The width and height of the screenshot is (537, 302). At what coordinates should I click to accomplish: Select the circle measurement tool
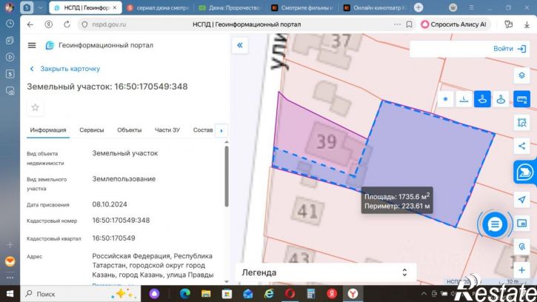(x=501, y=99)
